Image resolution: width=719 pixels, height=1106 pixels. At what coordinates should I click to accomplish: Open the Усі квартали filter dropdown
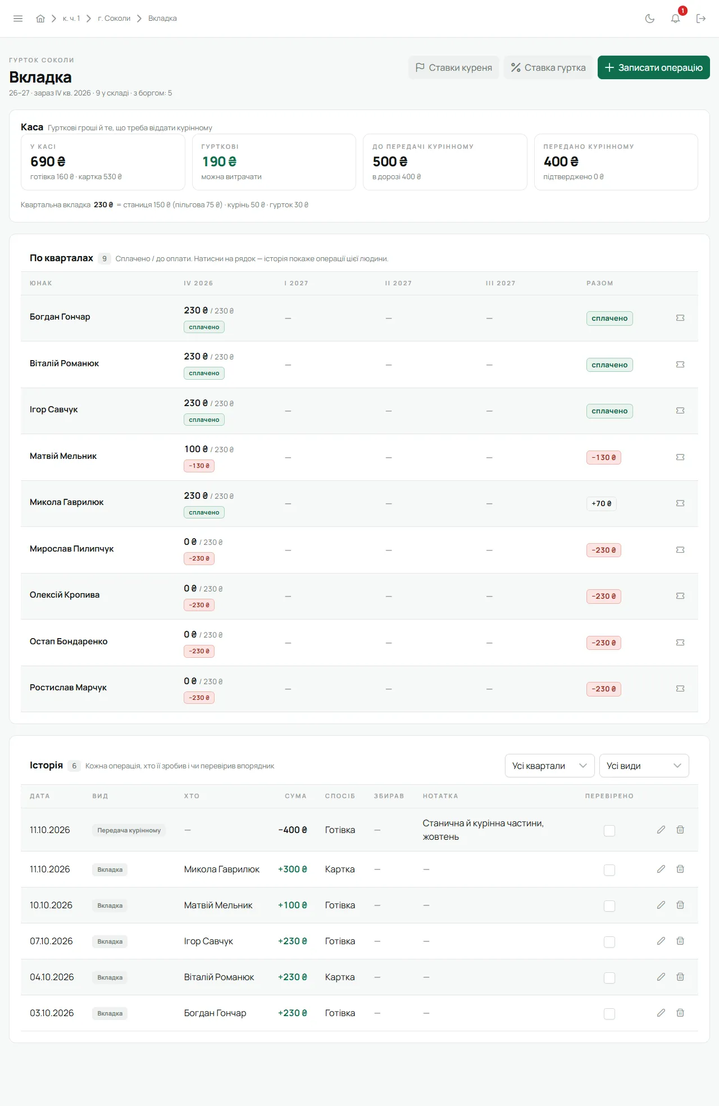tap(549, 766)
